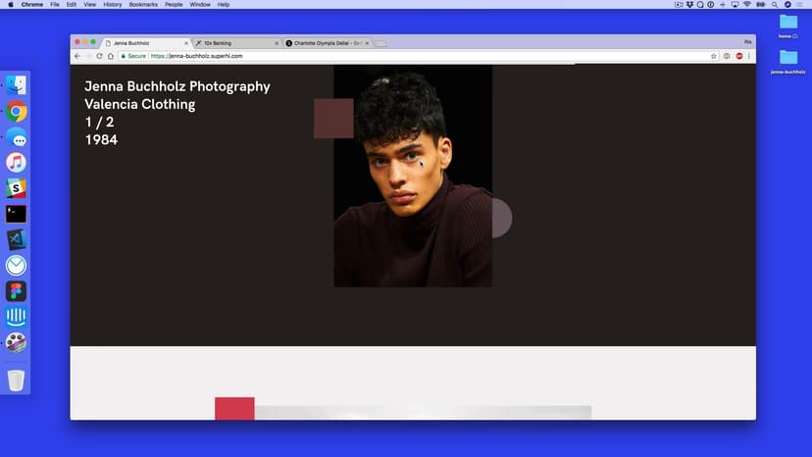
Task: Reload the page with the refresh icon
Action: pyautogui.click(x=99, y=56)
